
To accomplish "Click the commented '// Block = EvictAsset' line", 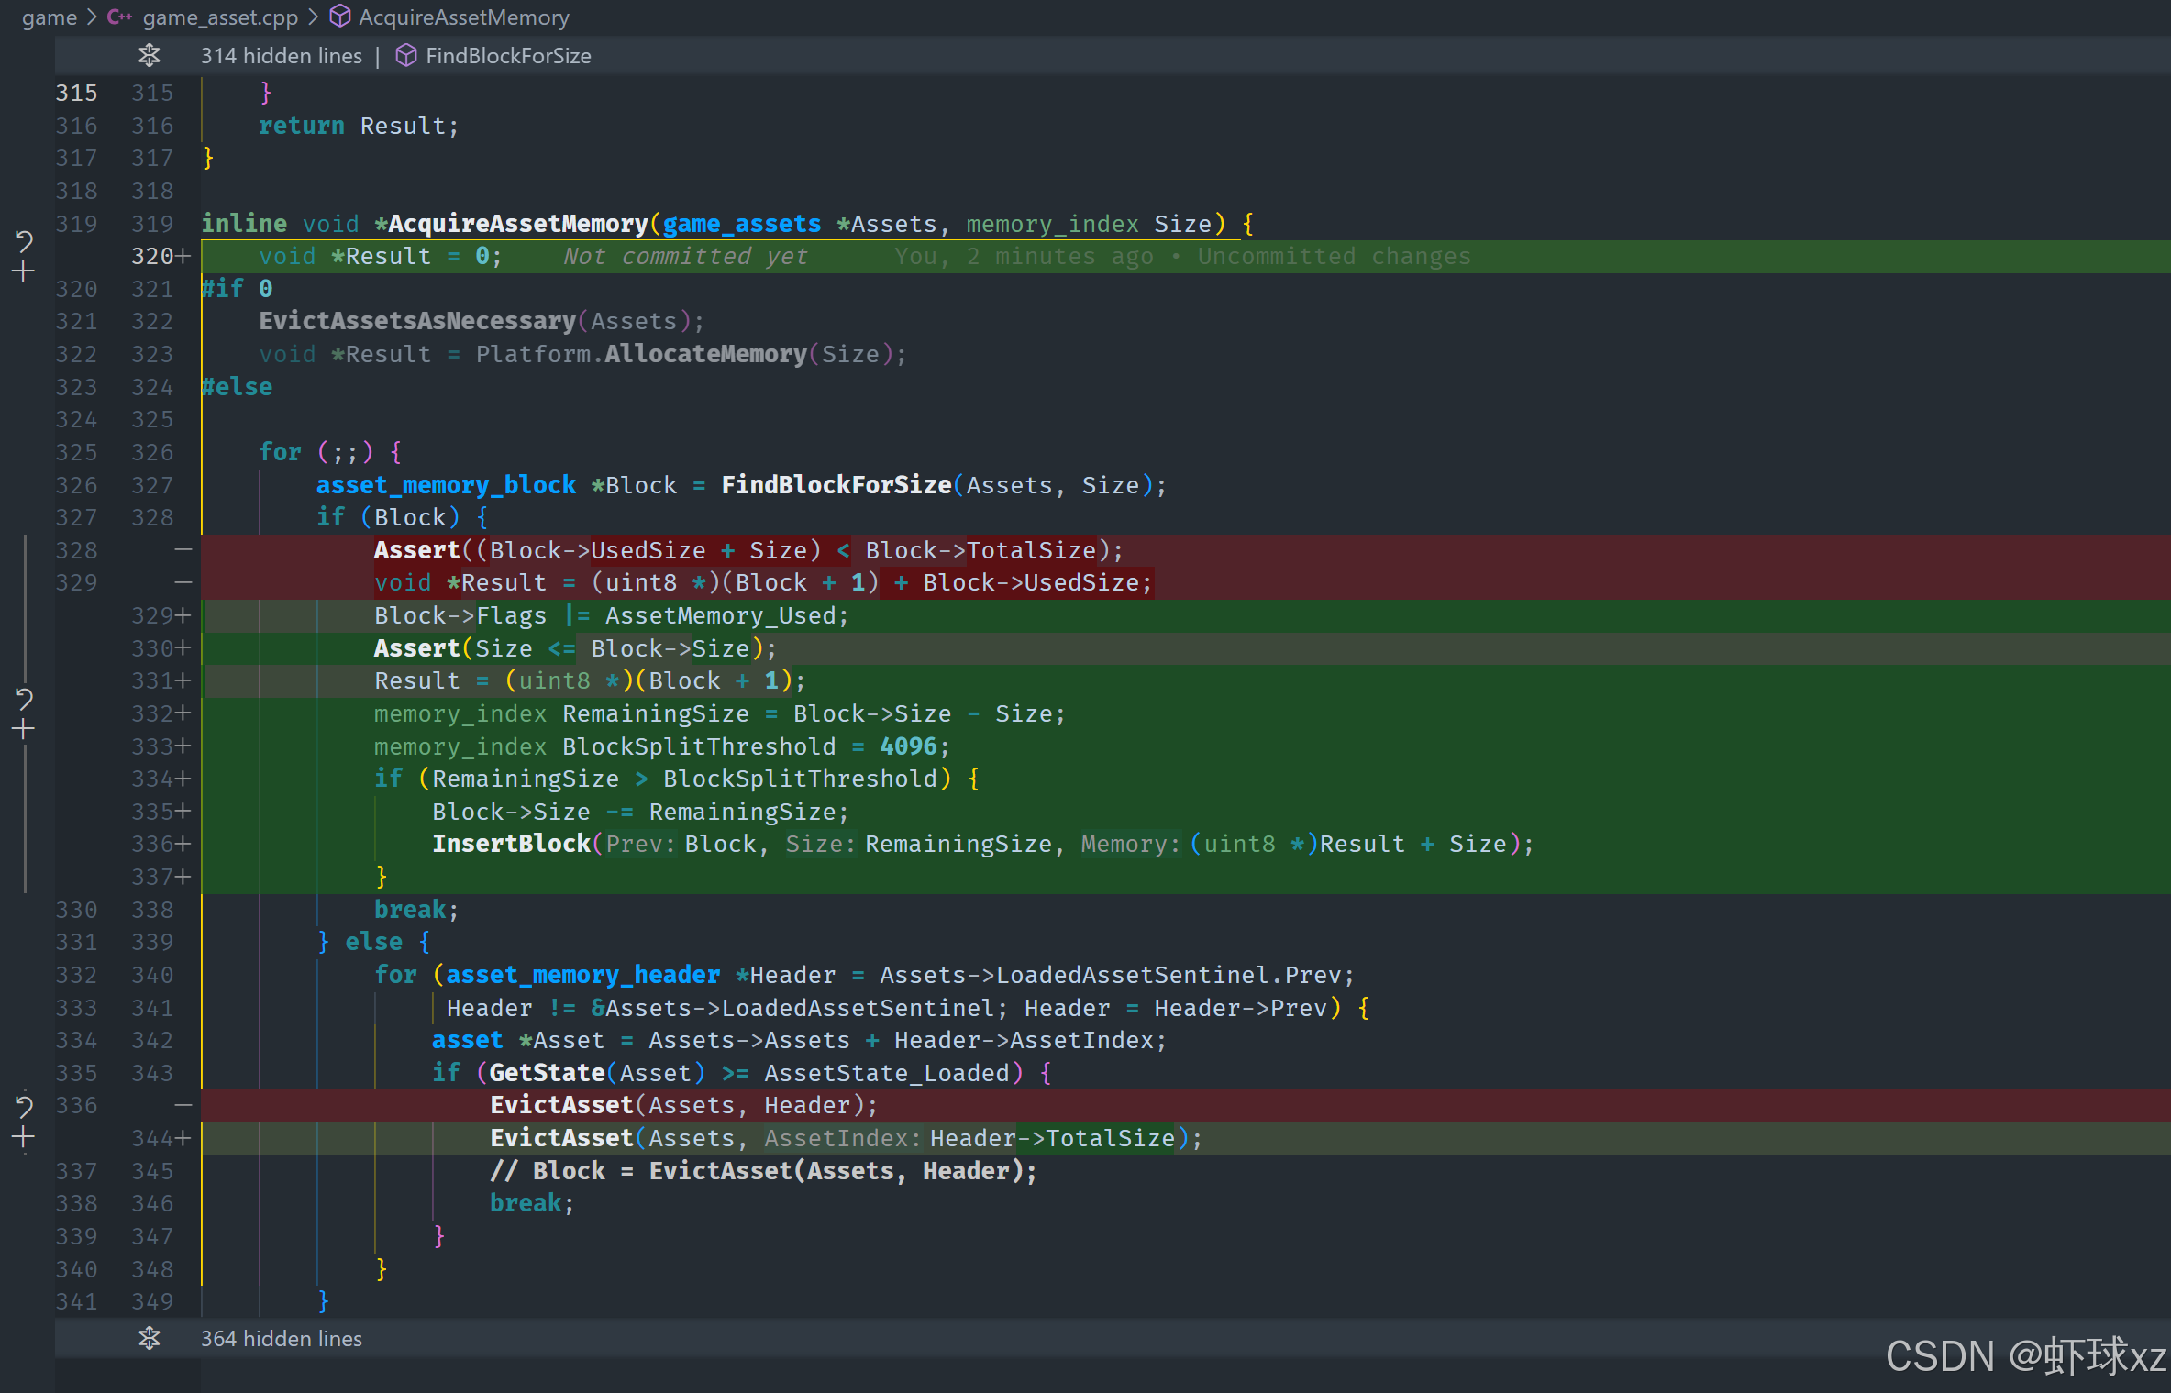I will click(763, 1172).
